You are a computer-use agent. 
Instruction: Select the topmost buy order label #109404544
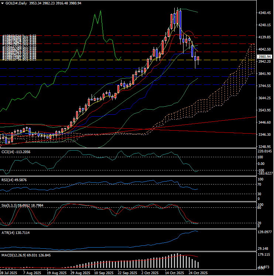click(19, 36)
